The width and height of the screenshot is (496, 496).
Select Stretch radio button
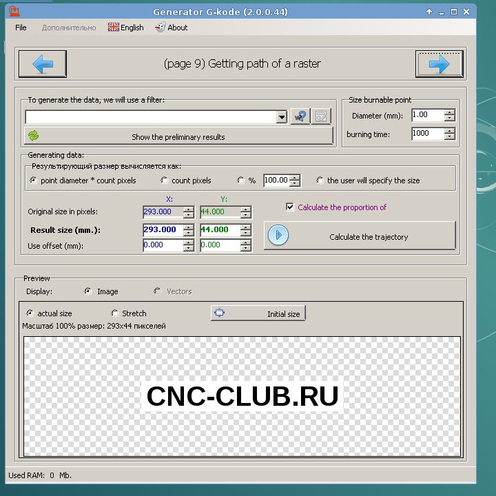[129, 313]
